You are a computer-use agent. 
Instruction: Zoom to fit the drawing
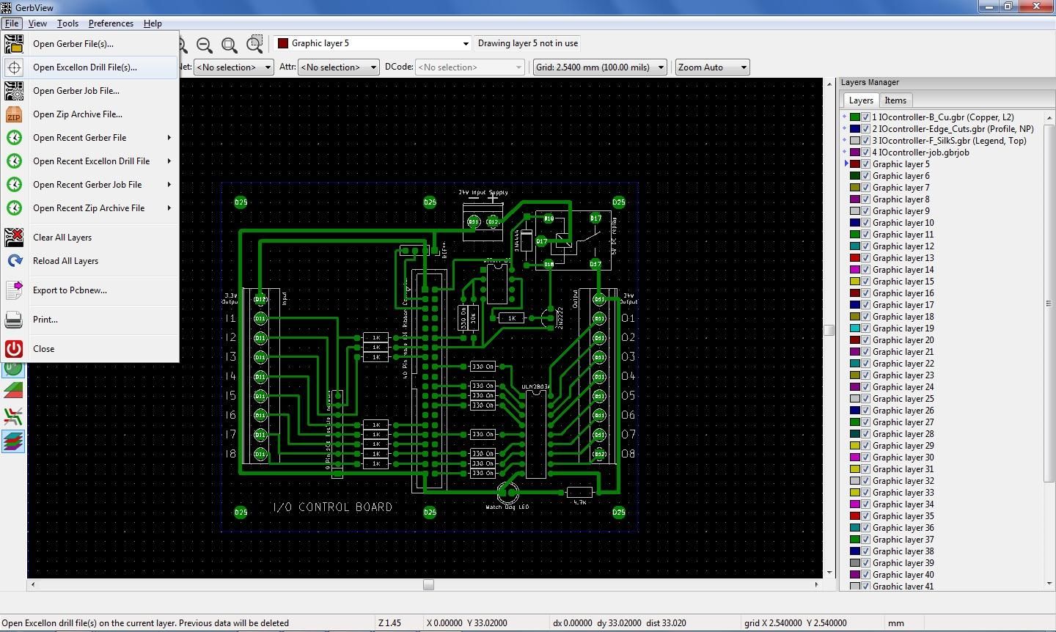(230, 44)
